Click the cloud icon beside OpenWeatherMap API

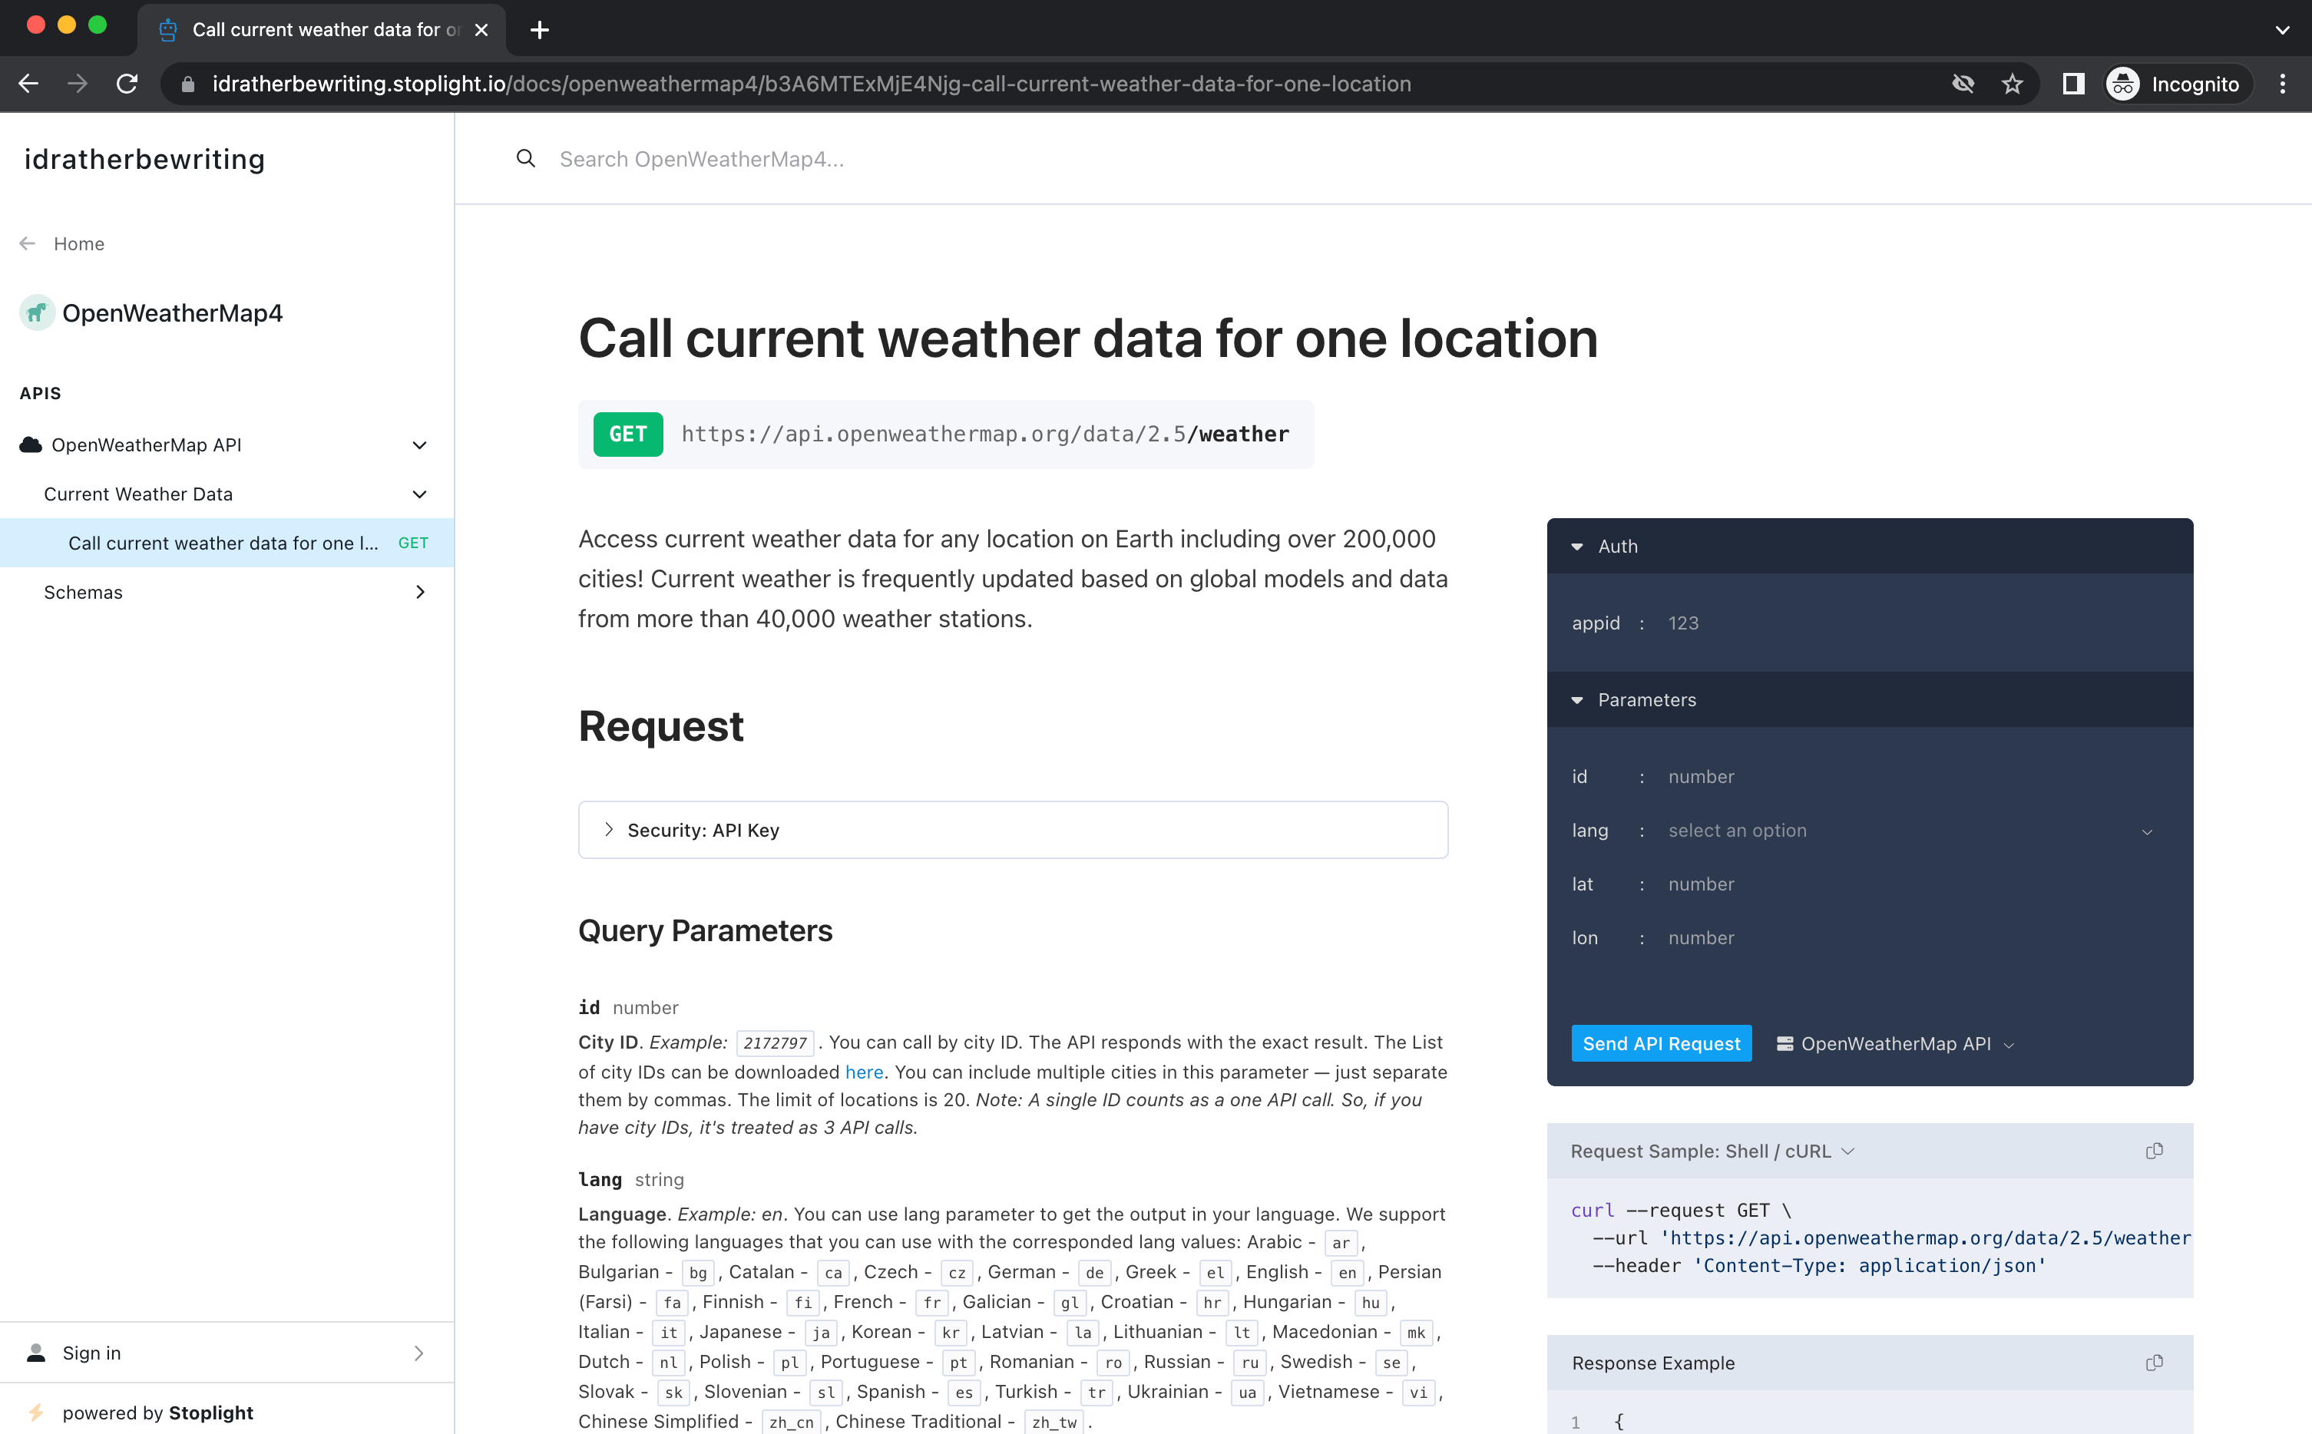(x=28, y=444)
